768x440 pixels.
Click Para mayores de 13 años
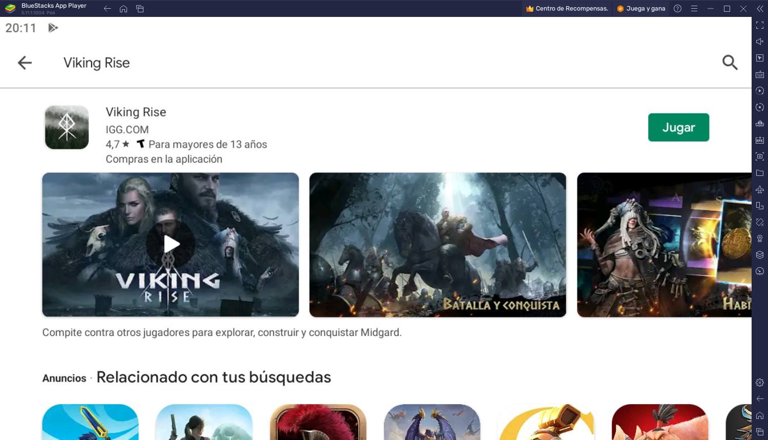point(207,145)
